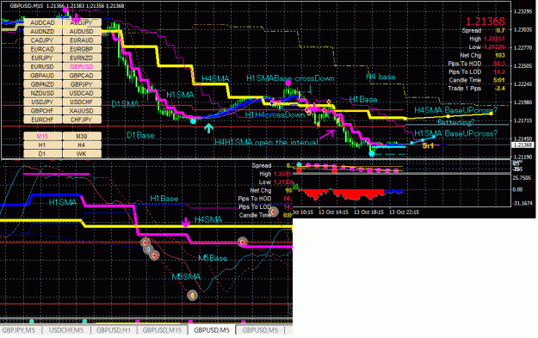Choose the GBPJPY pair button
Image resolution: width=538 pixels, height=338 pixels.
point(82,84)
